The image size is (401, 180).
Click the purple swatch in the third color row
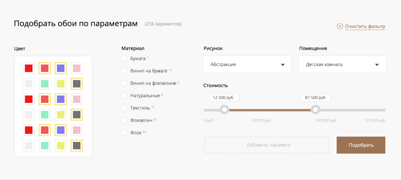(x=61, y=99)
